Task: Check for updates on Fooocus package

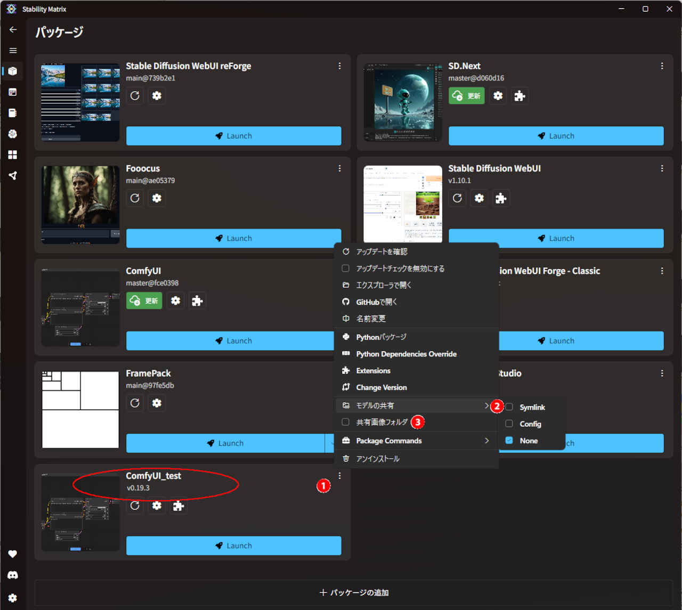Action: click(135, 198)
